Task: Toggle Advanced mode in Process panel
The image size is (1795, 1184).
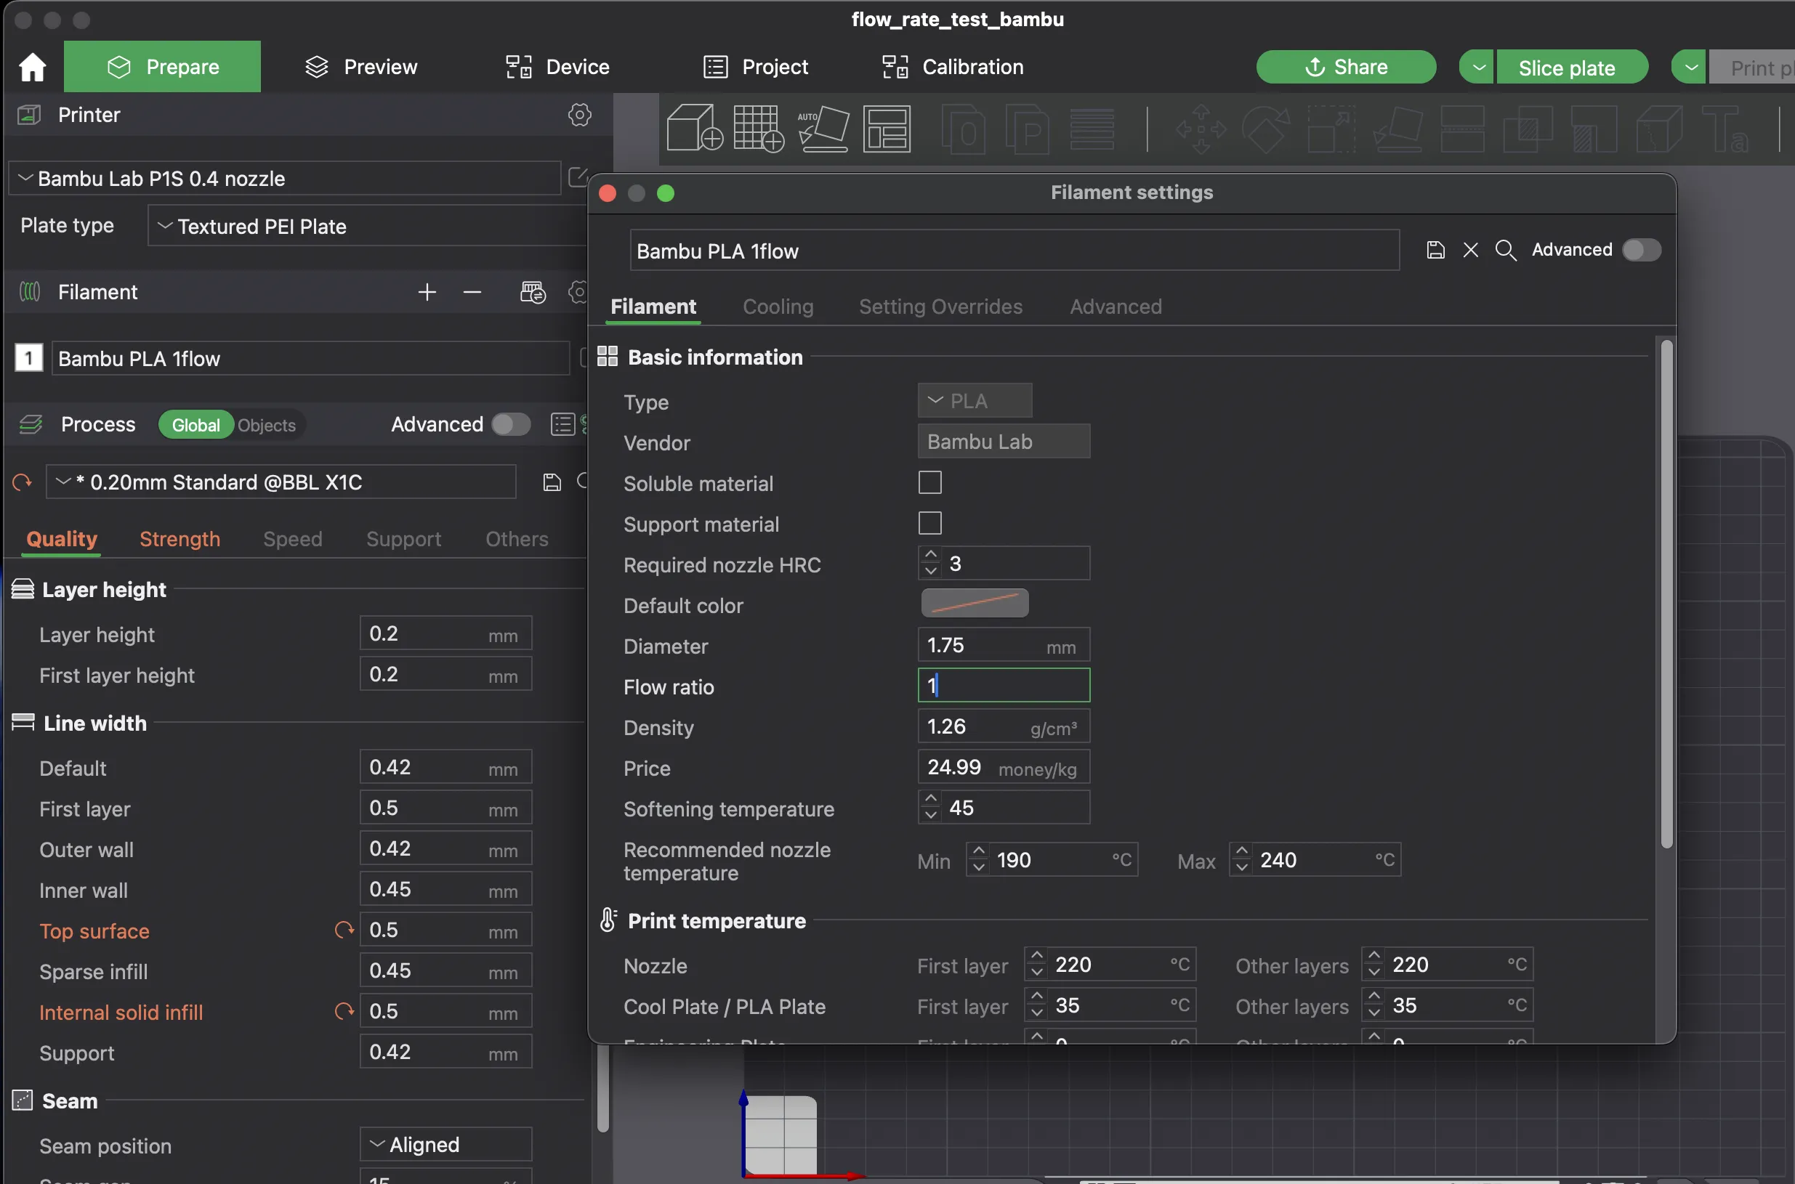Action: 511,424
